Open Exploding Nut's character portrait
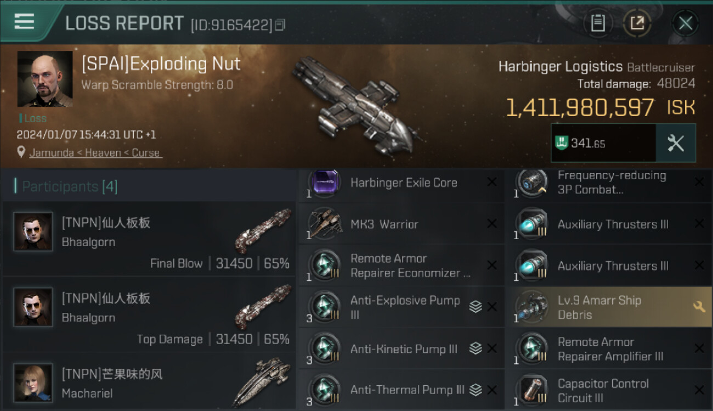This screenshot has height=411, width=713. click(x=45, y=79)
